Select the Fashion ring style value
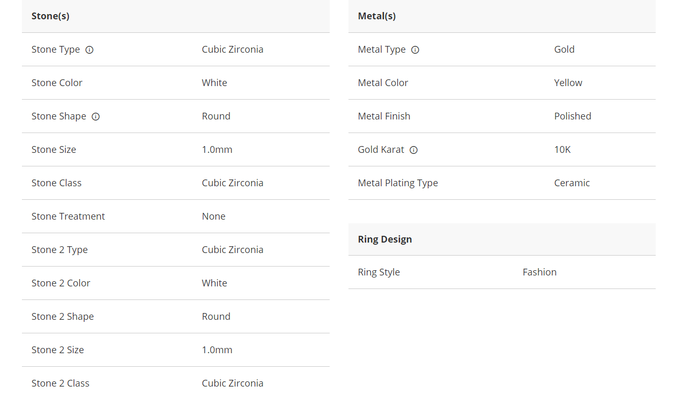The width and height of the screenshot is (675, 397). 539,272
